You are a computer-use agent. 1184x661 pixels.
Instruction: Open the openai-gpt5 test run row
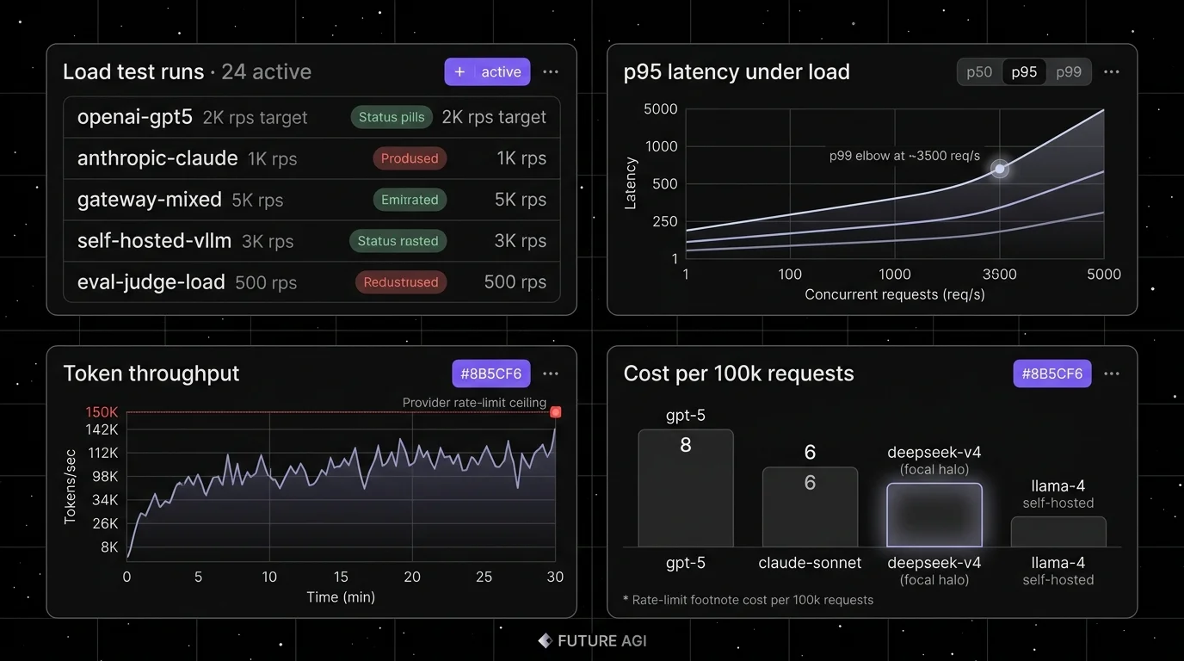point(311,117)
